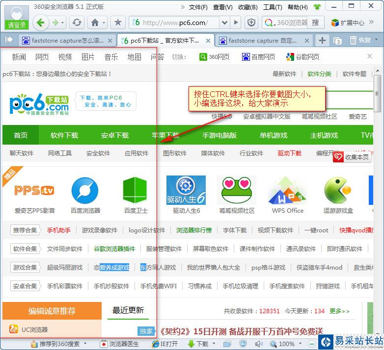Open the 百度浏览器 app icon

tap(85, 190)
